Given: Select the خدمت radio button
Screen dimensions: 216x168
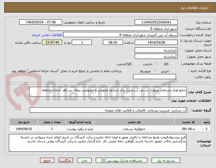Looking at the screenshot, I should 156,63.
